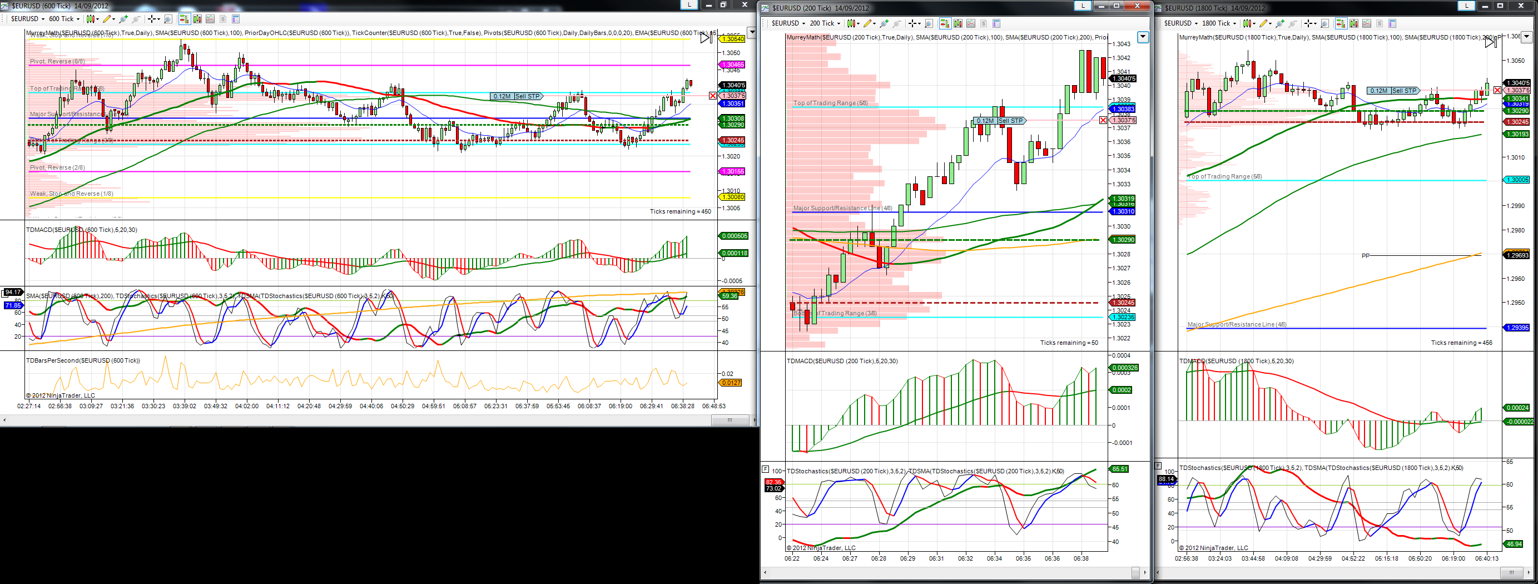1538x584 pixels.
Task: Click horizontal scrollbar thumb on 600 Tick chart
Action: (x=730, y=420)
